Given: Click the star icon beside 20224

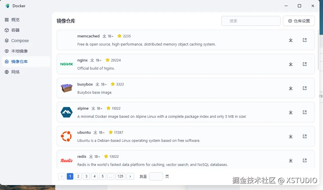Looking at the screenshot, I should (x=107, y=60).
